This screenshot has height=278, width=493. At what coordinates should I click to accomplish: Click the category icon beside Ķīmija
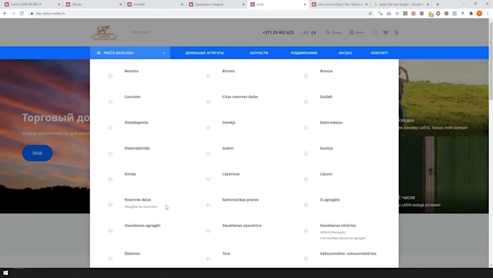[x=110, y=179]
